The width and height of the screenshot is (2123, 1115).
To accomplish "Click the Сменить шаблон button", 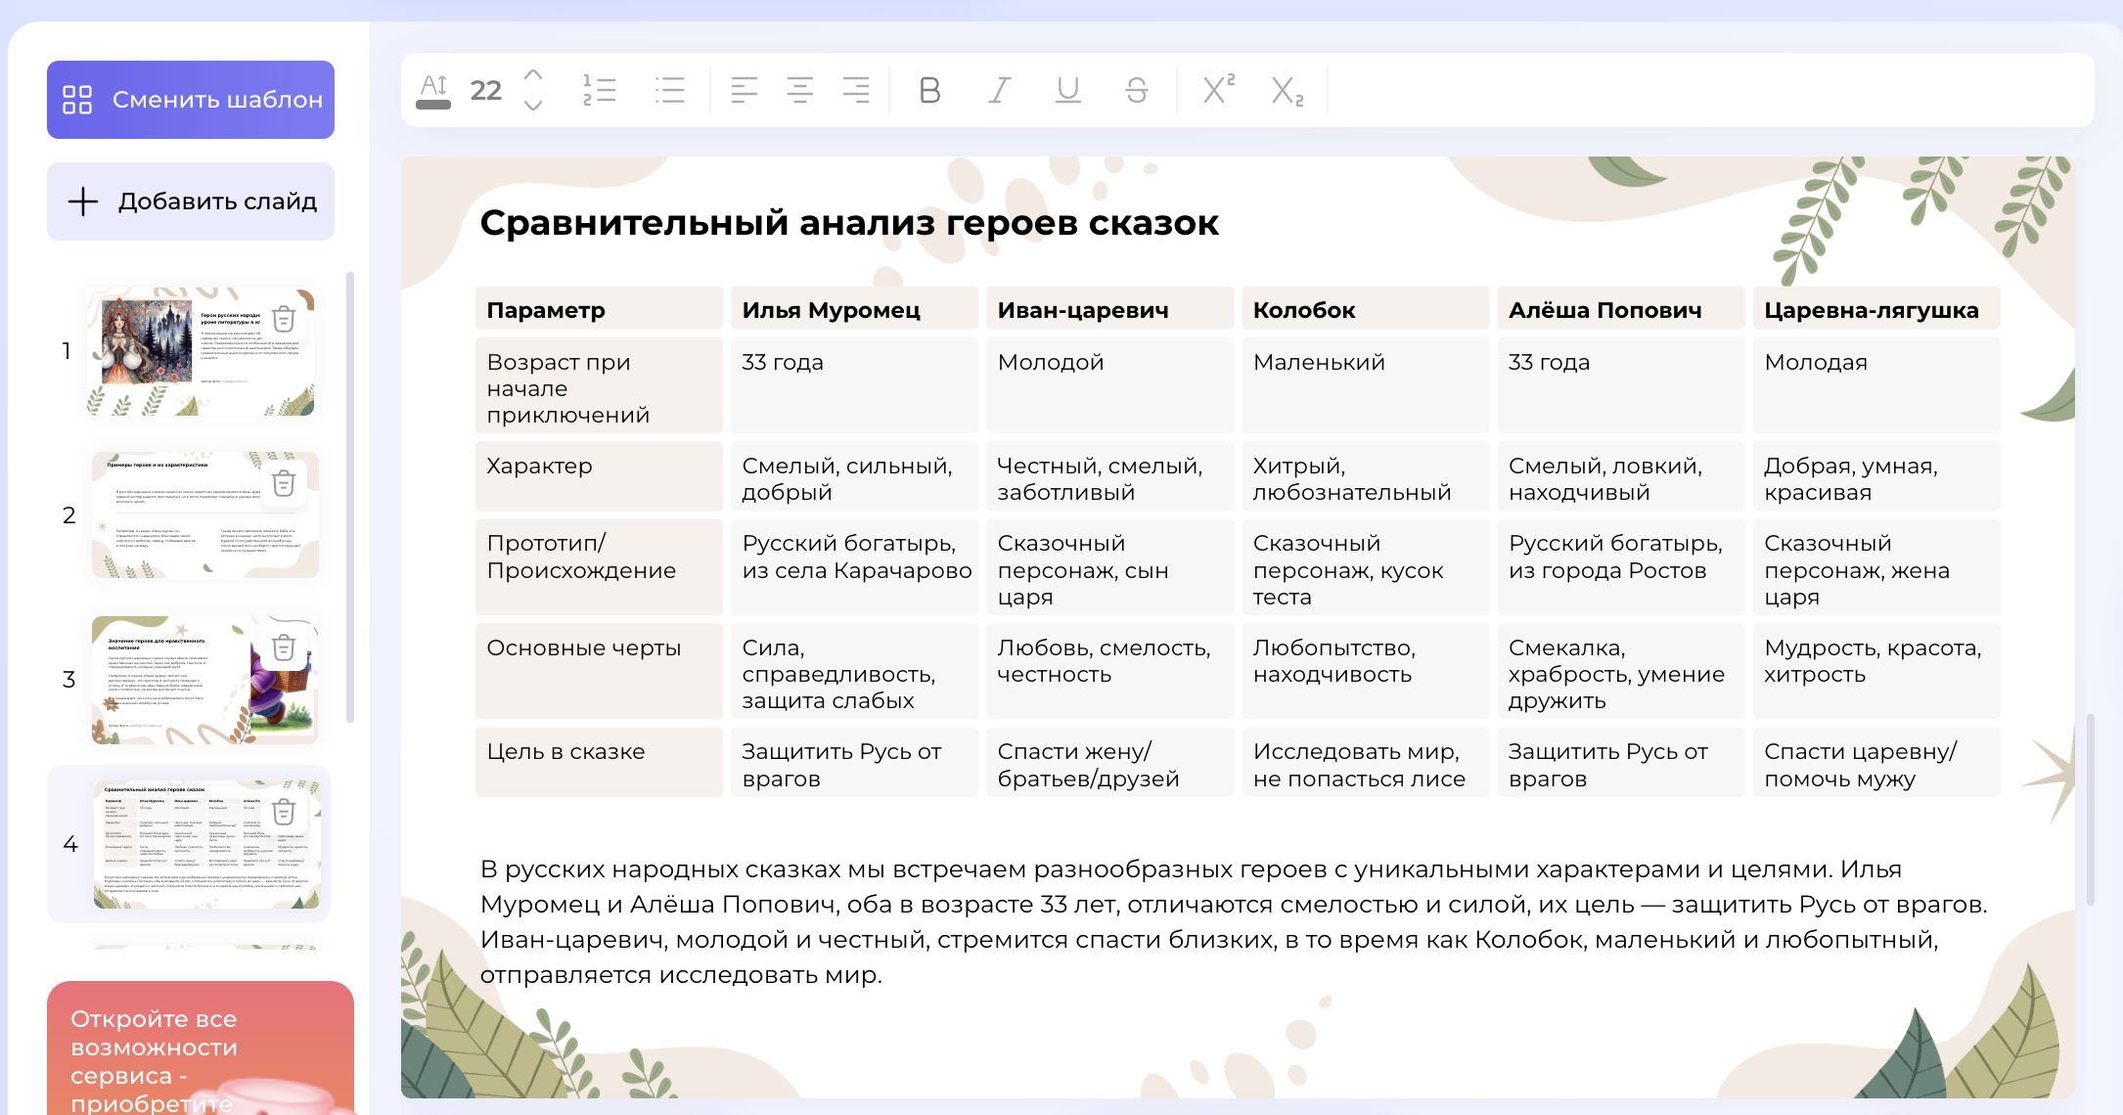I will pyautogui.click(x=191, y=100).
